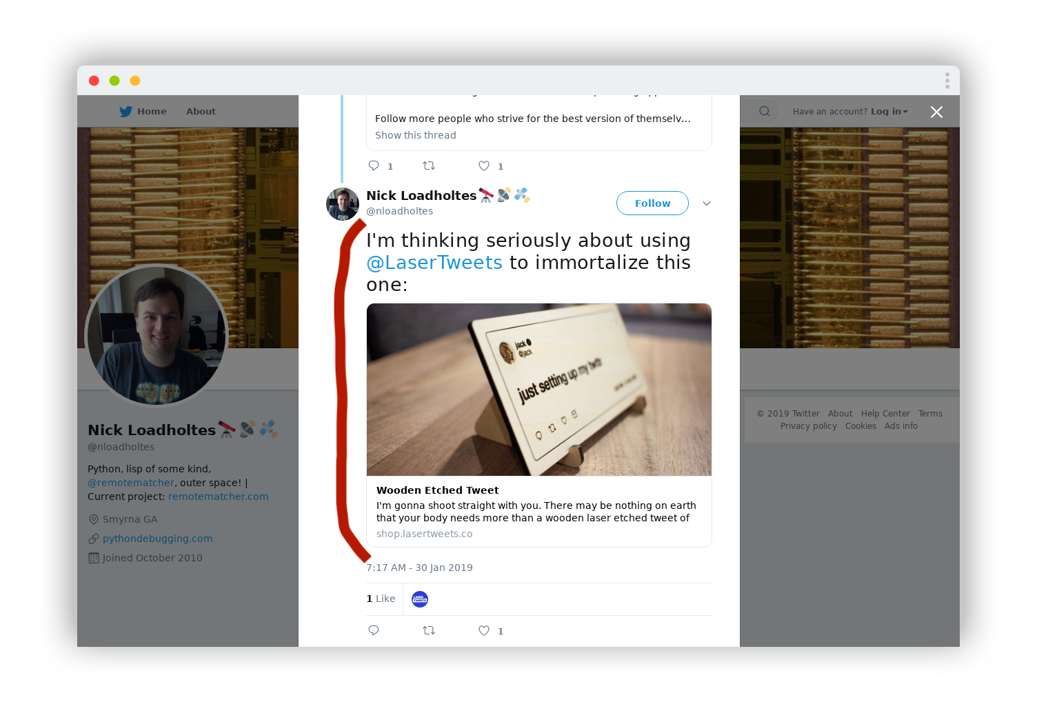The width and height of the screenshot is (1037, 702).
Task: Like the main tweet
Action: click(484, 630)
